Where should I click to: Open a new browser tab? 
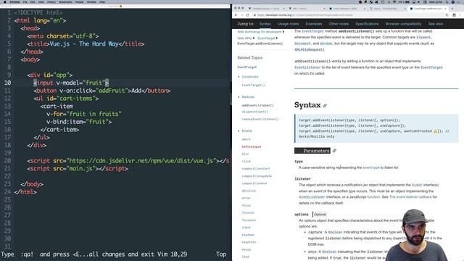pos(452,9)
